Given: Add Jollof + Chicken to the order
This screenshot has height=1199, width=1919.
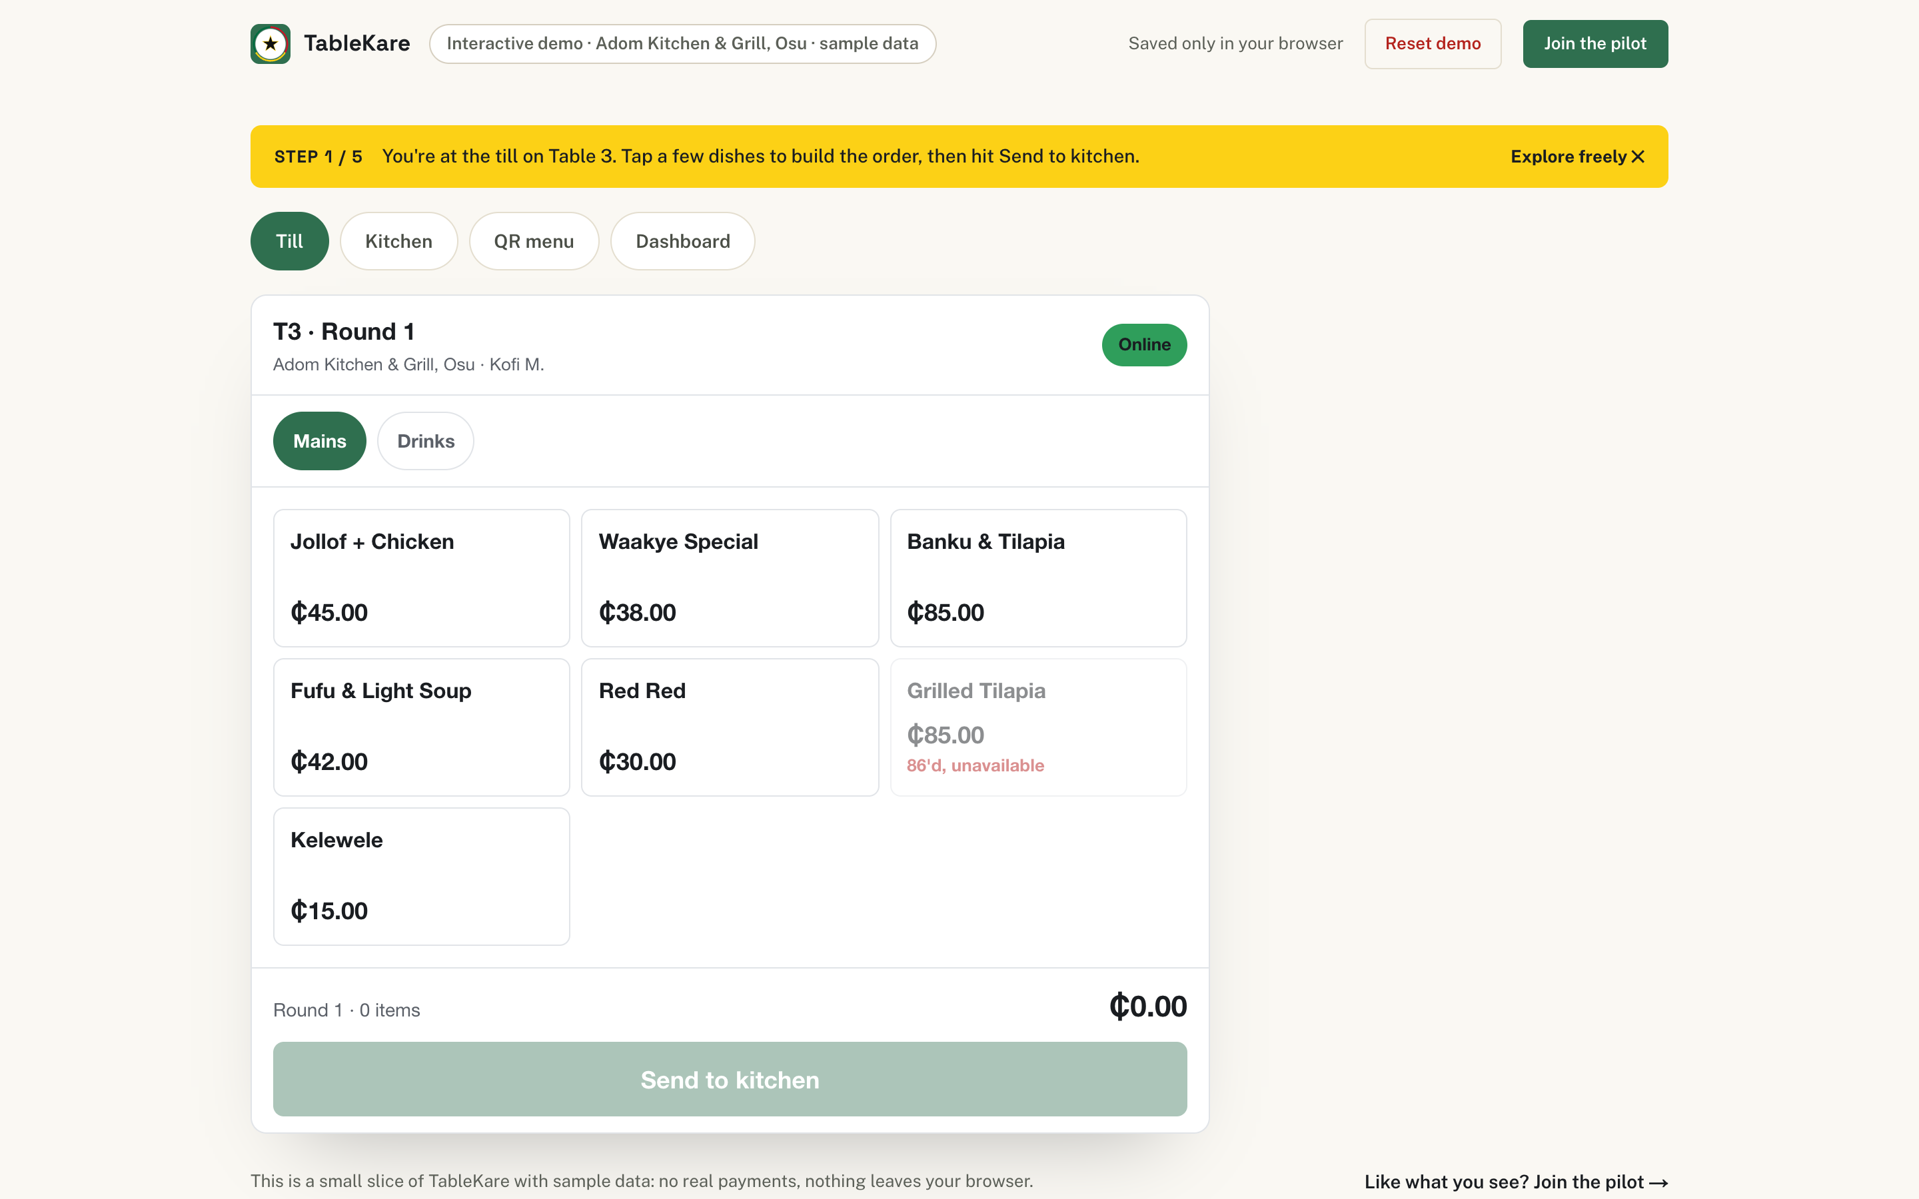Looking at the screenshot, I should coord(422,578).
